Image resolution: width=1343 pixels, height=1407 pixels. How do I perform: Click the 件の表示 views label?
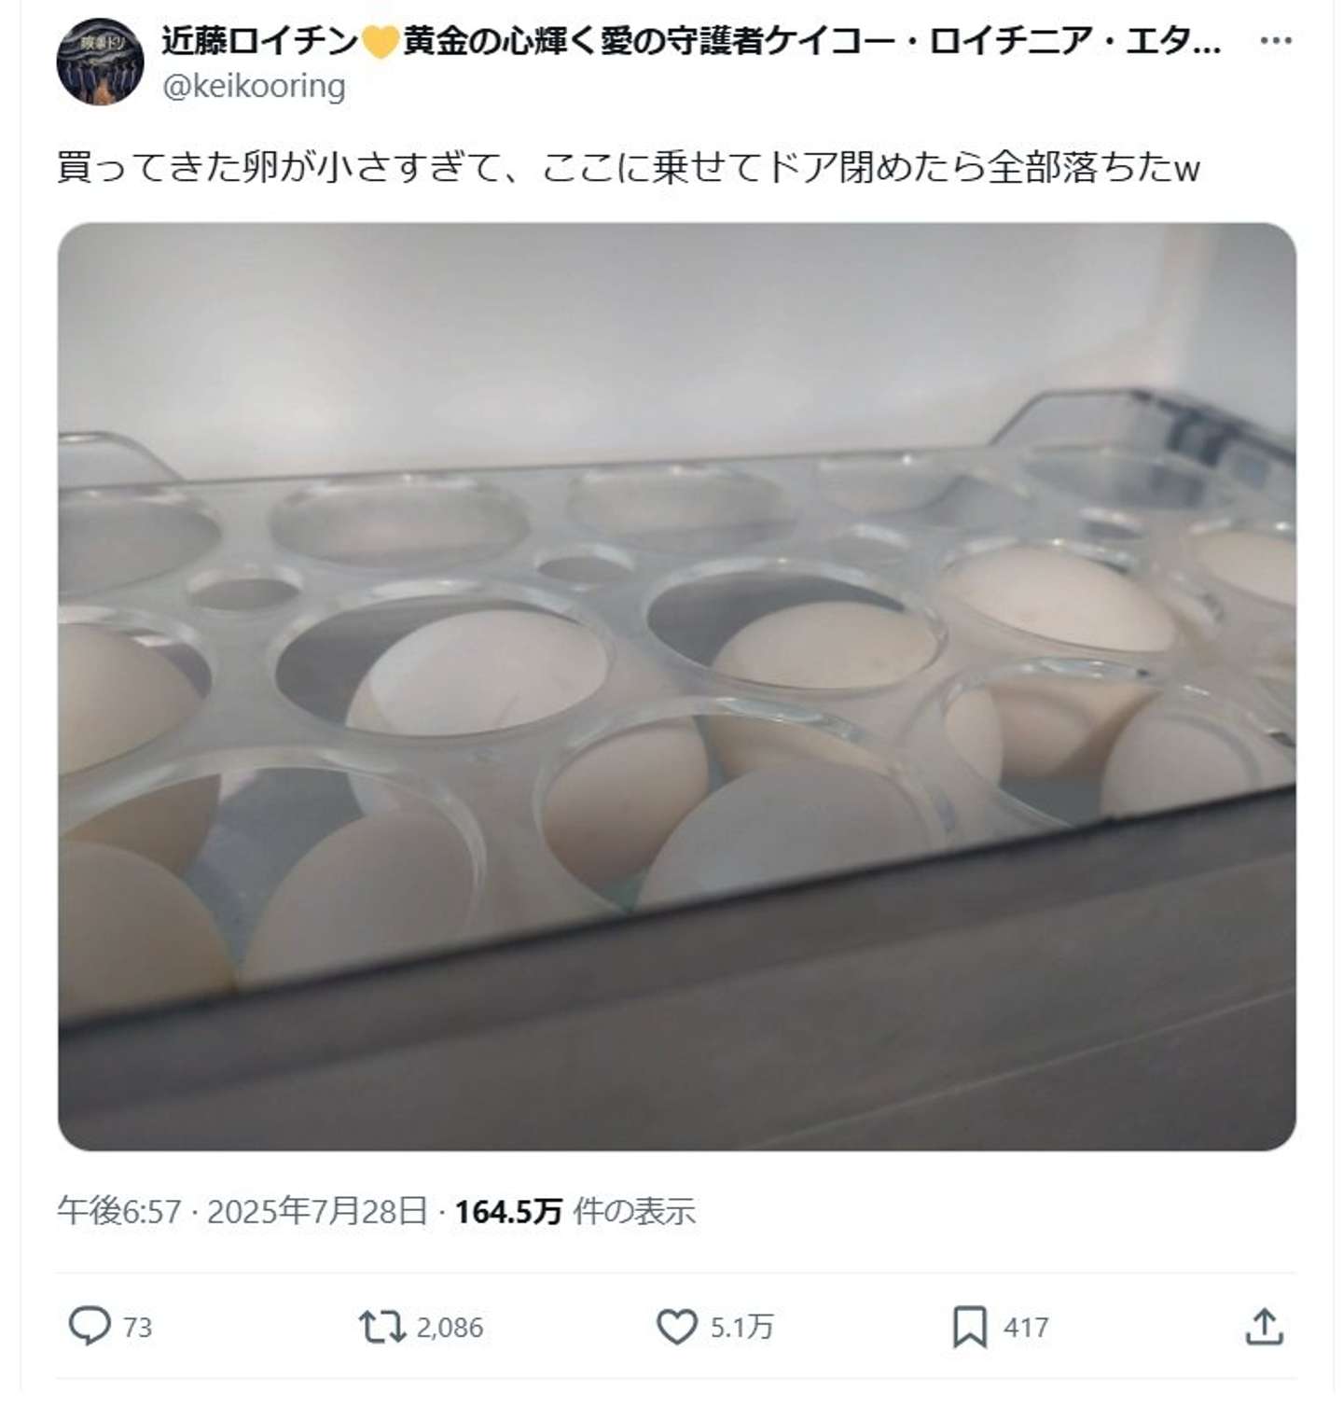tap(634, 1211)
